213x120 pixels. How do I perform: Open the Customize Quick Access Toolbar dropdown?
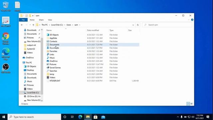[x=33, y=16]
